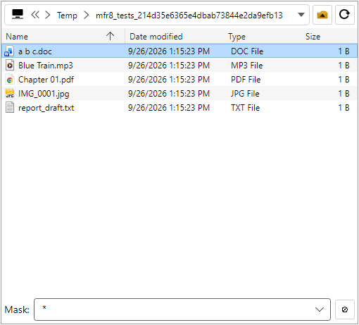Open the Mask dropdown list
The width and height of the screenshot is (359, 325).
coord(320,309)
